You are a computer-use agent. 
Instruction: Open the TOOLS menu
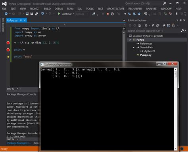[90, 9]
